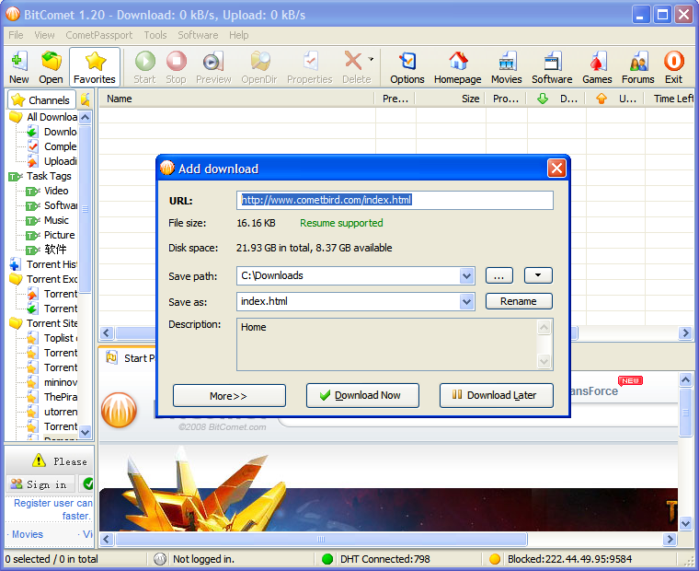Open the Forums toolbar icon
This screenshot has width=699, height=571.
(638, 67)
